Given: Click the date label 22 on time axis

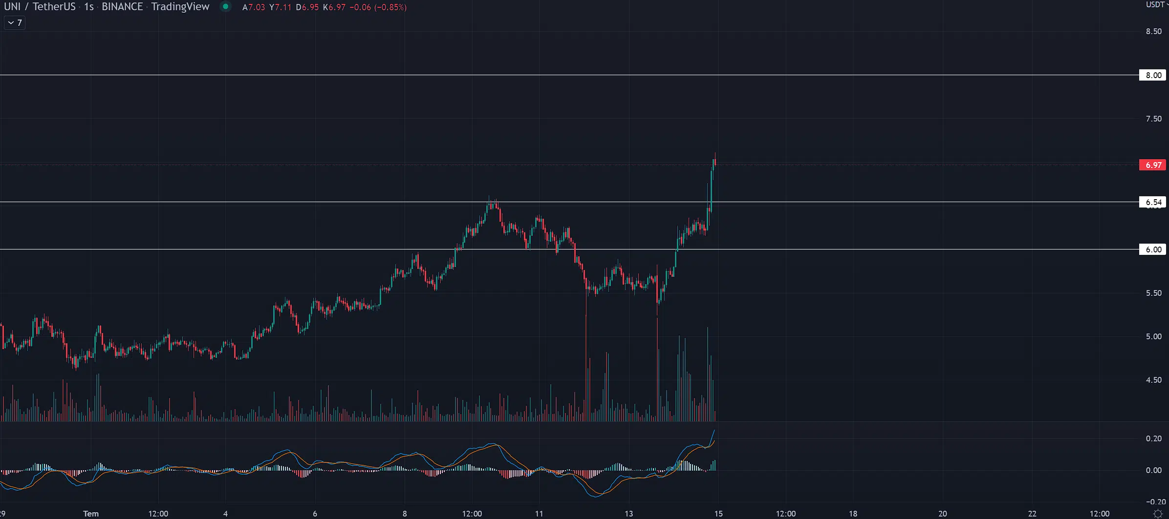Looking at the screenshot, I should click(1032, 514).
